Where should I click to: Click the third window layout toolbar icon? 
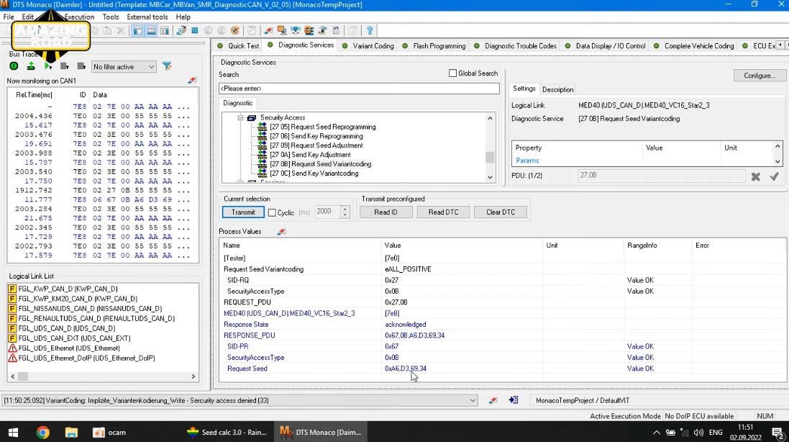coord(165,31)
